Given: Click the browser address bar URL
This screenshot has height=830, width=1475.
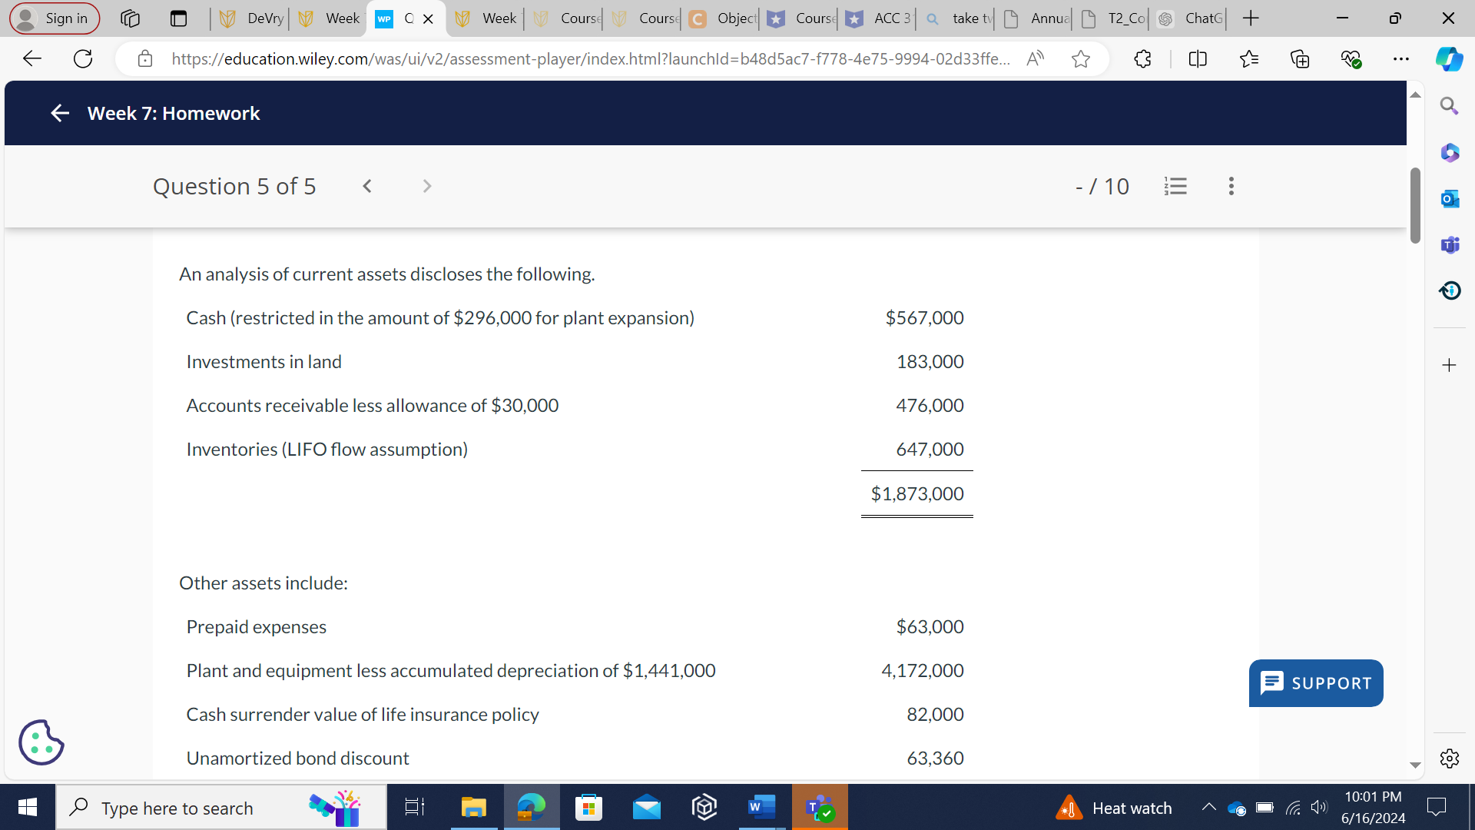Looking at the screenshot, I should (590, 58).
